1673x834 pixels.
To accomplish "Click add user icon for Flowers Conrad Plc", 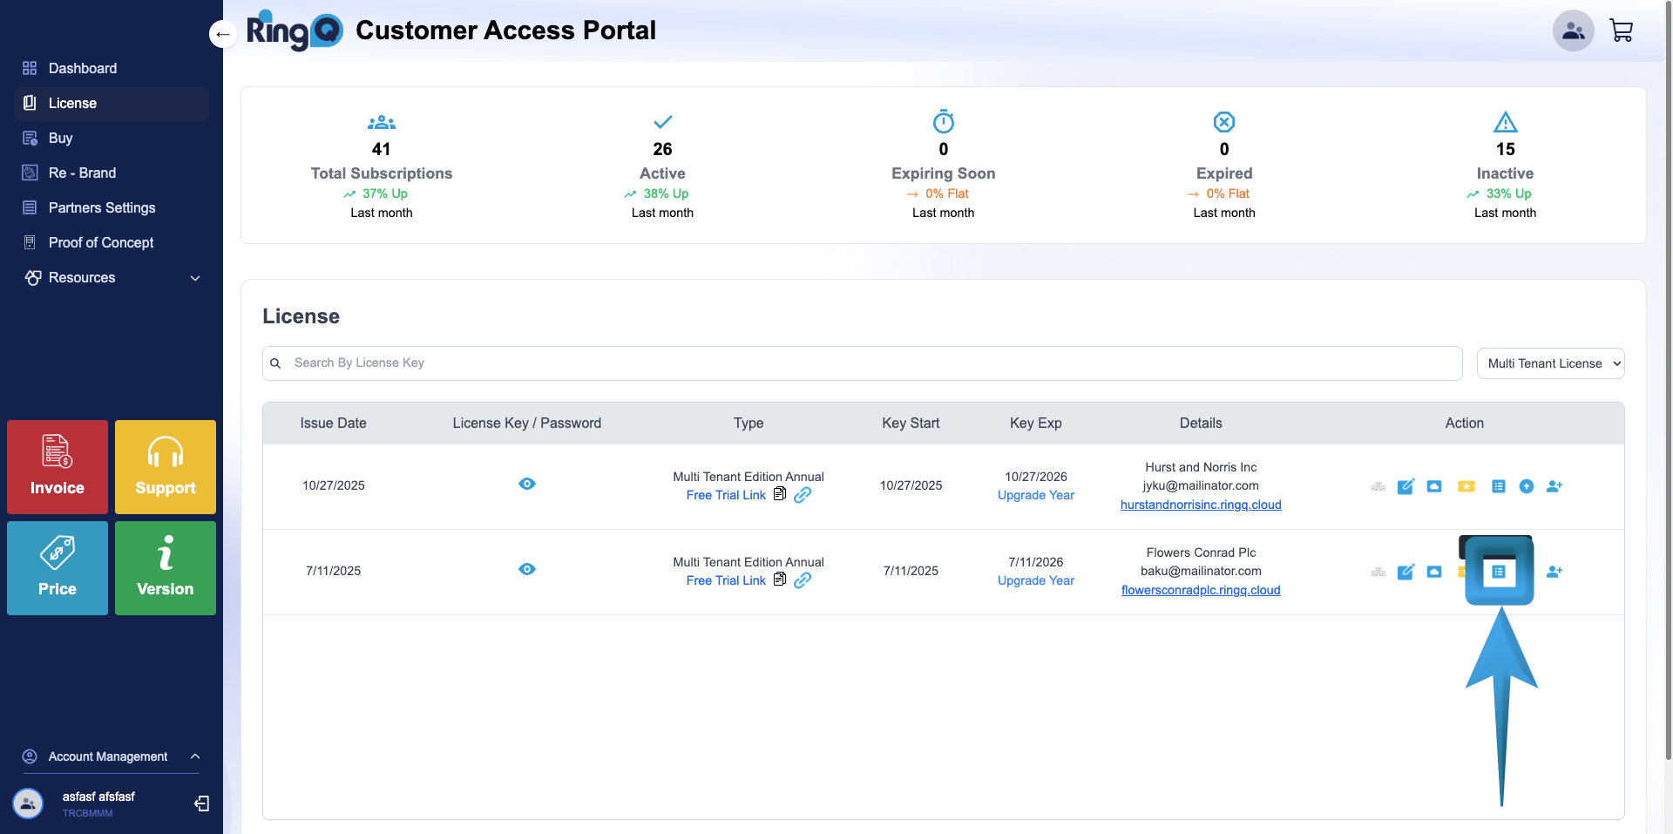I will coord(1554,572).
